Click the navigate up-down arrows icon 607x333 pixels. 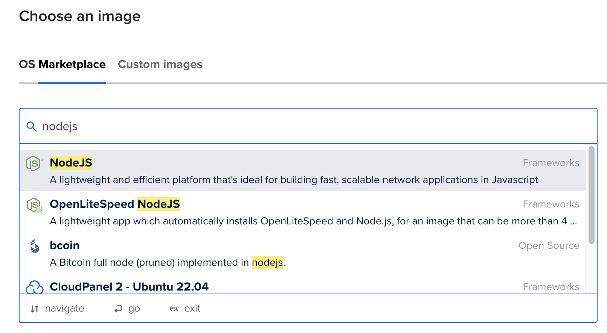(x=35, y=309)
